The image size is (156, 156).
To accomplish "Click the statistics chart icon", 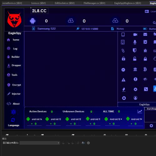I will [140, 112].
